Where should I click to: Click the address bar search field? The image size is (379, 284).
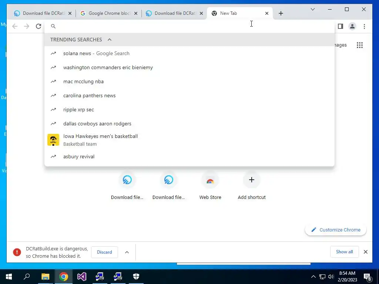click(189, 26)
